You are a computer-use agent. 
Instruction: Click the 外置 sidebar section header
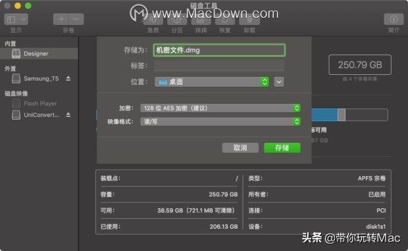[x=11, y=68]
